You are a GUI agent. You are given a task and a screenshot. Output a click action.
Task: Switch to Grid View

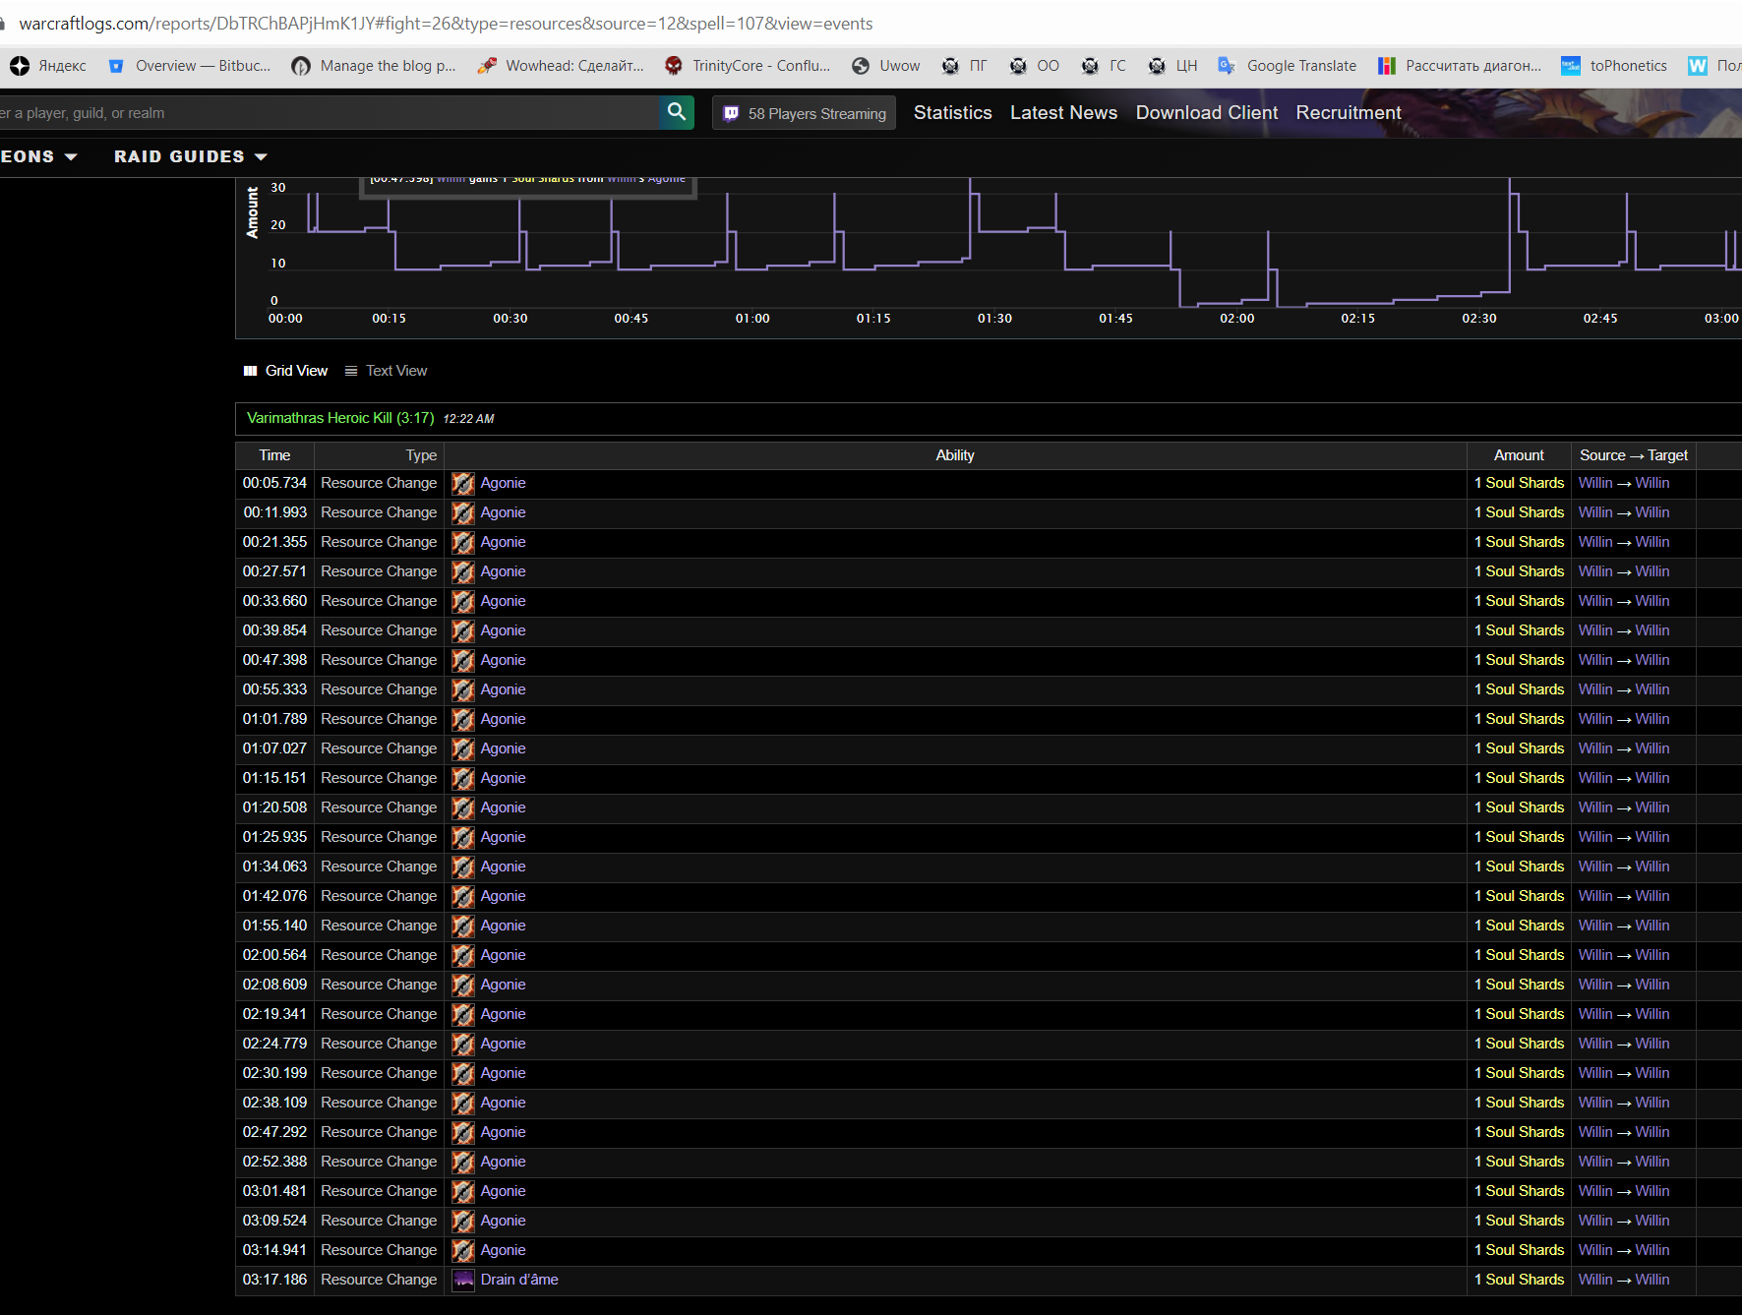coord(286,371)
